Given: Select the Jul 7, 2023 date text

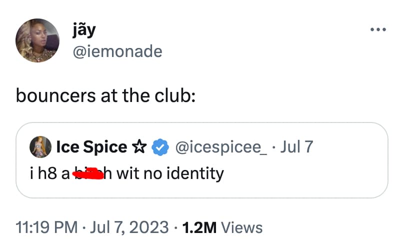Looking at the screenshot, I should pos(131,227).
